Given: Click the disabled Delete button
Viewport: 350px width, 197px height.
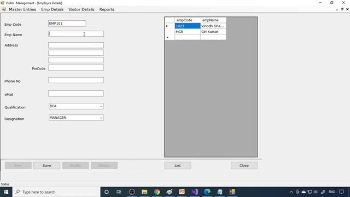Looking at the screenshot, I should [104, 165].
